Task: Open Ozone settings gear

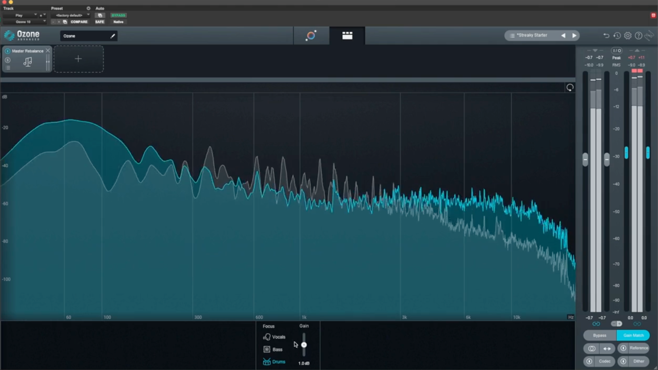Action: [627, 36]
